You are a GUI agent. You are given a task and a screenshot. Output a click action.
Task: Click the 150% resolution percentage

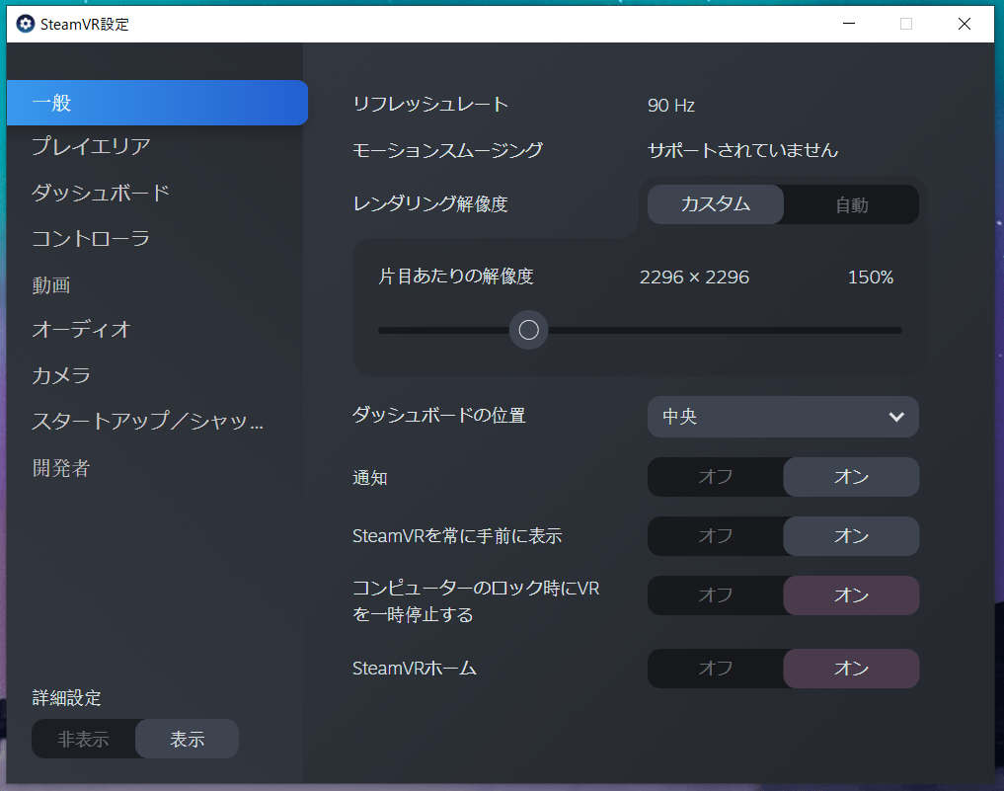(x=870, y=277)
